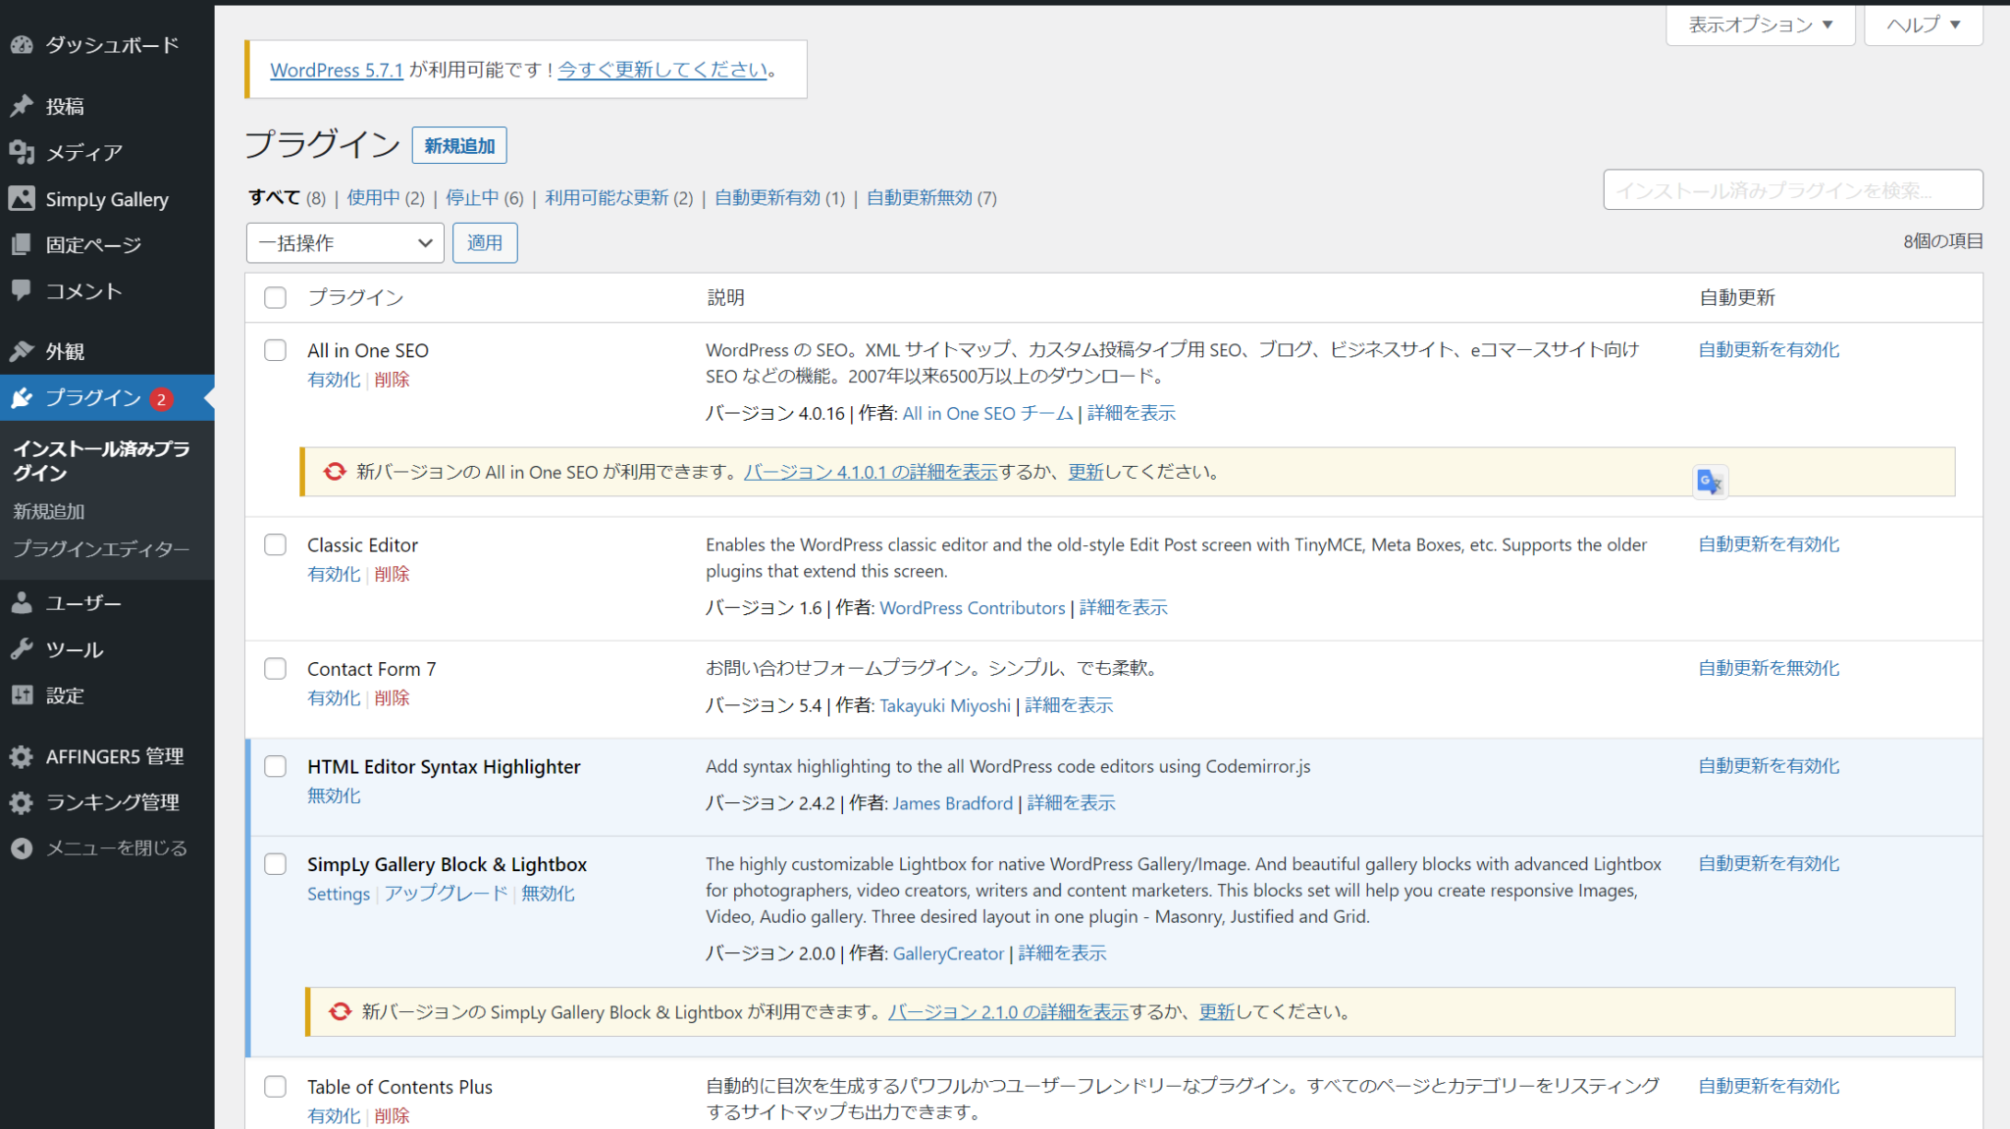
Task: Expand the ヘルプ panel
Action: pyautogui.click(x=1922, y=25)
